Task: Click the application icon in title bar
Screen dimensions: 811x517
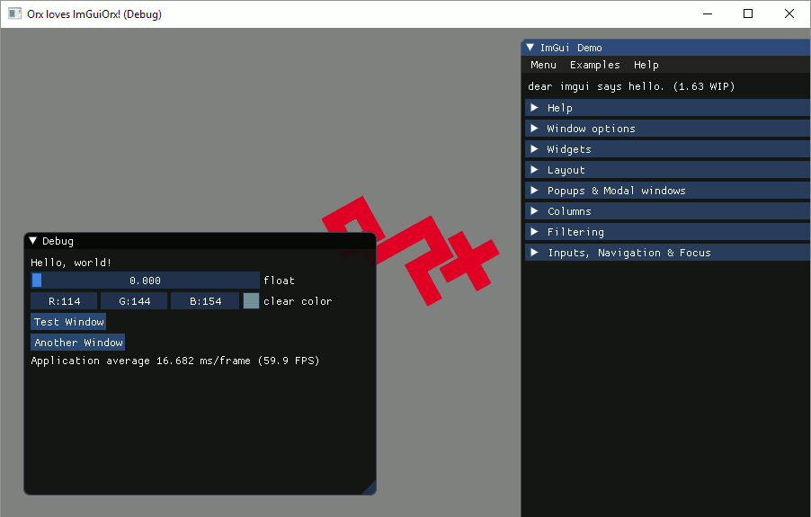Action: [14, 14]
